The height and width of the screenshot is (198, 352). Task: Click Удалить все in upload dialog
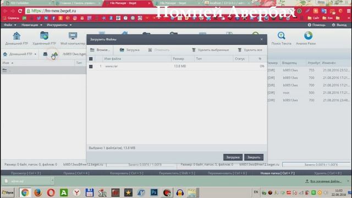click(x=250, y=50)
